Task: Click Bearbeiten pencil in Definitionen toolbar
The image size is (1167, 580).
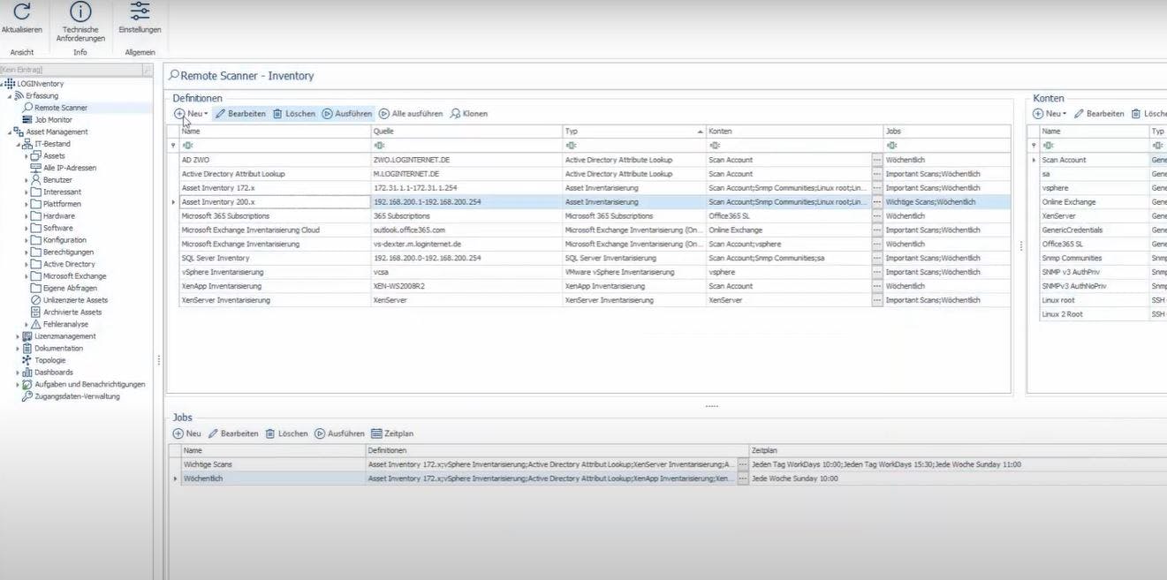Action: 240,114
